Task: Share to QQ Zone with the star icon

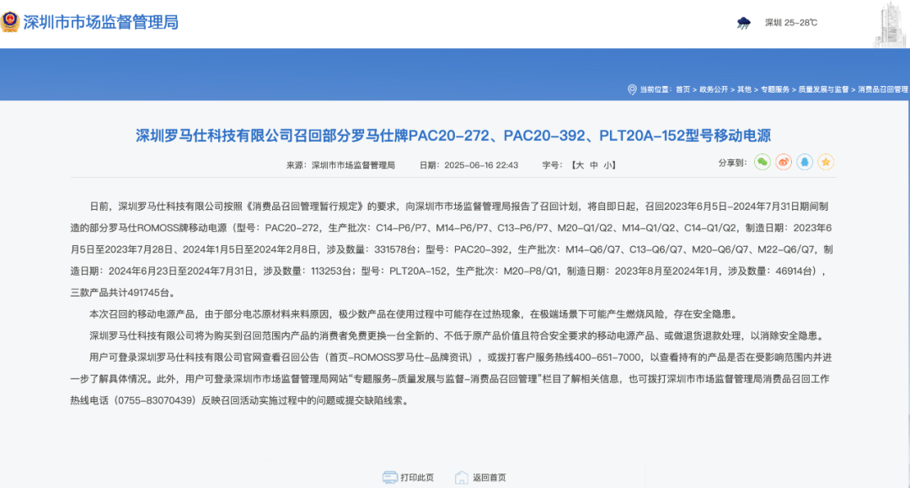Action: (826, 163)
